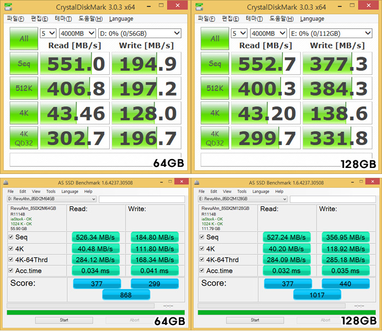Toggle Acc.time checkbox in 128GB AS SSD
Screen dimensions: 382x331
click(x=202, y=270)
